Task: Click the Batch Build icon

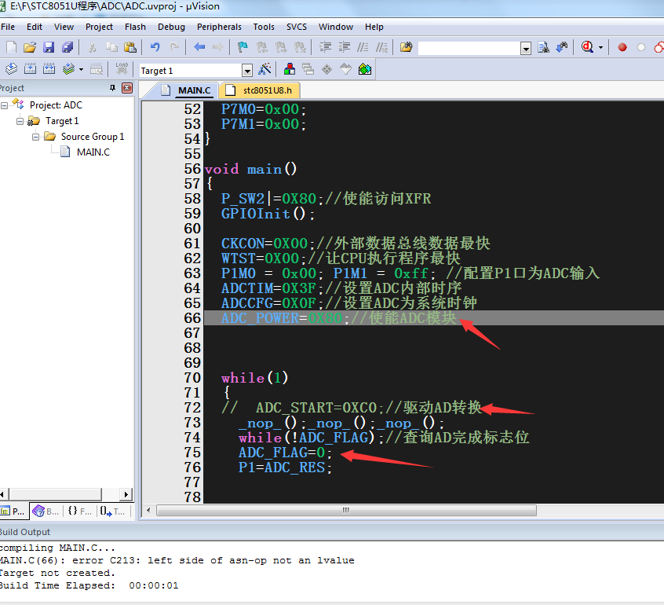Action: click(x=68, y=68)
